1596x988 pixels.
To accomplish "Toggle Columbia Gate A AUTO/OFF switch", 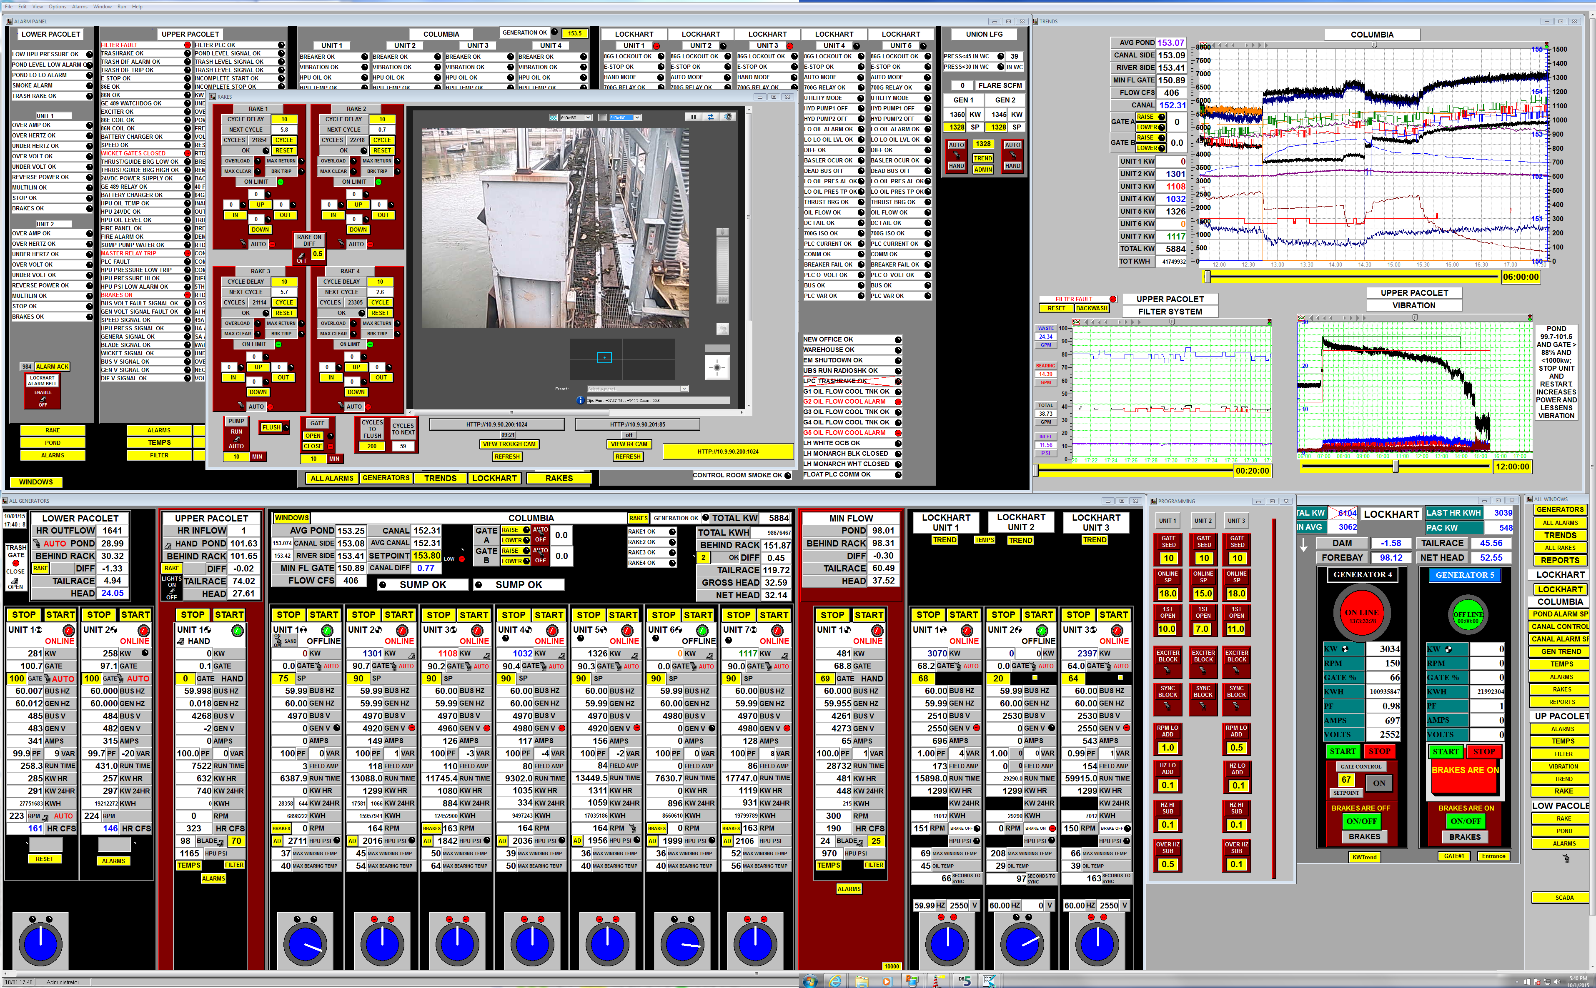I will pyautogui.click(x=540, y=534).
